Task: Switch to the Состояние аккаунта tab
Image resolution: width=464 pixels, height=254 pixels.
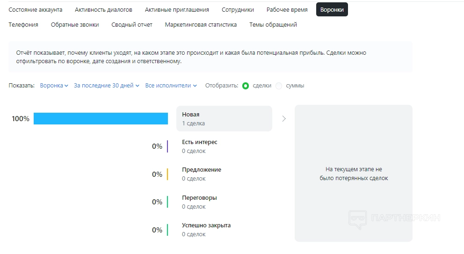Action: click(x=36, y=9)
